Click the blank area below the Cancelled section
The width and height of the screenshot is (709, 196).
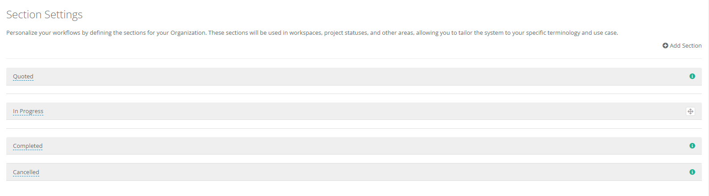(354, 188)
